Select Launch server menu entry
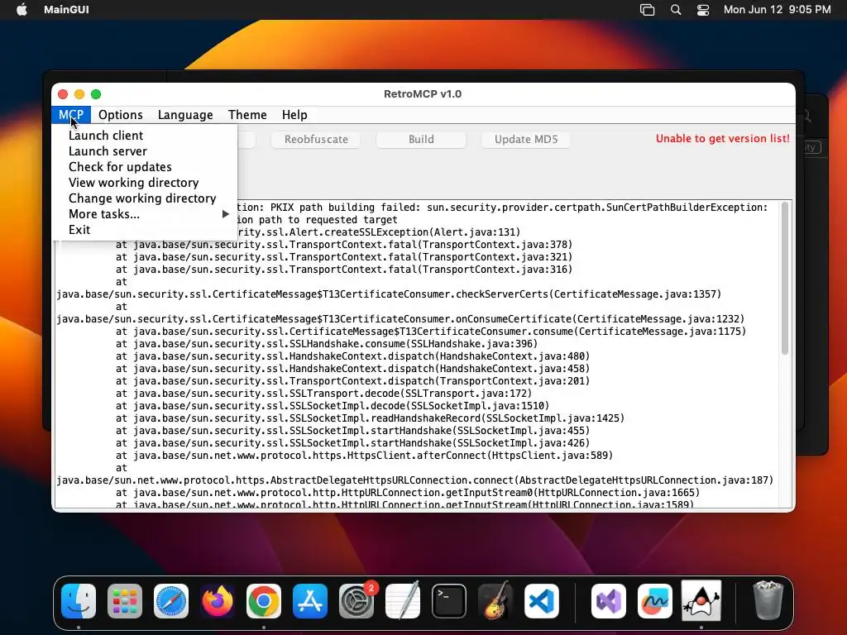The image size is (847, 635). 144,151
